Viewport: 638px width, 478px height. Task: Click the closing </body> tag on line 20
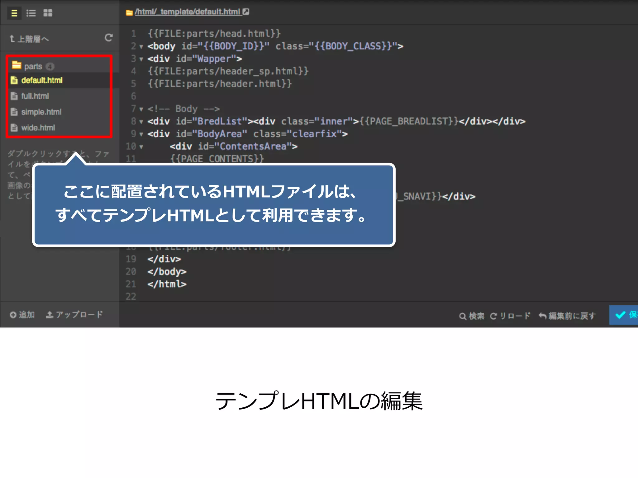click(x=167, y=272)
